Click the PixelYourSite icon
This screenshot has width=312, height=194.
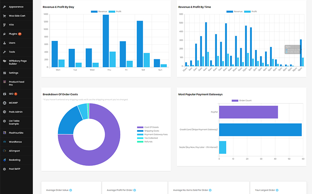coord(5,133)
